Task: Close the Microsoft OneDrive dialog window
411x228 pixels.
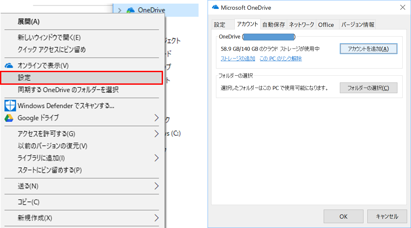Action: (403, 7)
